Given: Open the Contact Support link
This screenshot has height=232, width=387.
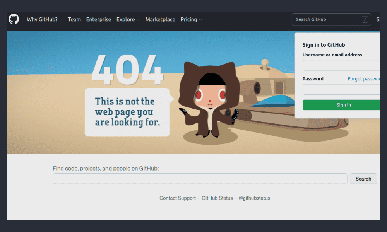Looking at the screenshot, I should pyautogui.click(x=178, y=198).
